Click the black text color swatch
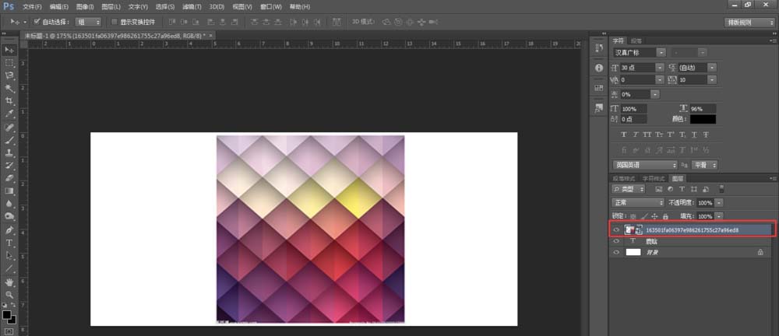The height and width of the screenshot is (336, 779). 703,119
